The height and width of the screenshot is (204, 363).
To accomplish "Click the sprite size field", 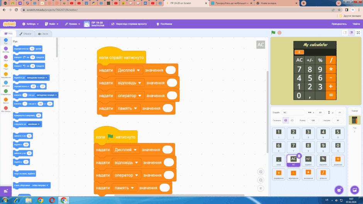I will 313,120.
